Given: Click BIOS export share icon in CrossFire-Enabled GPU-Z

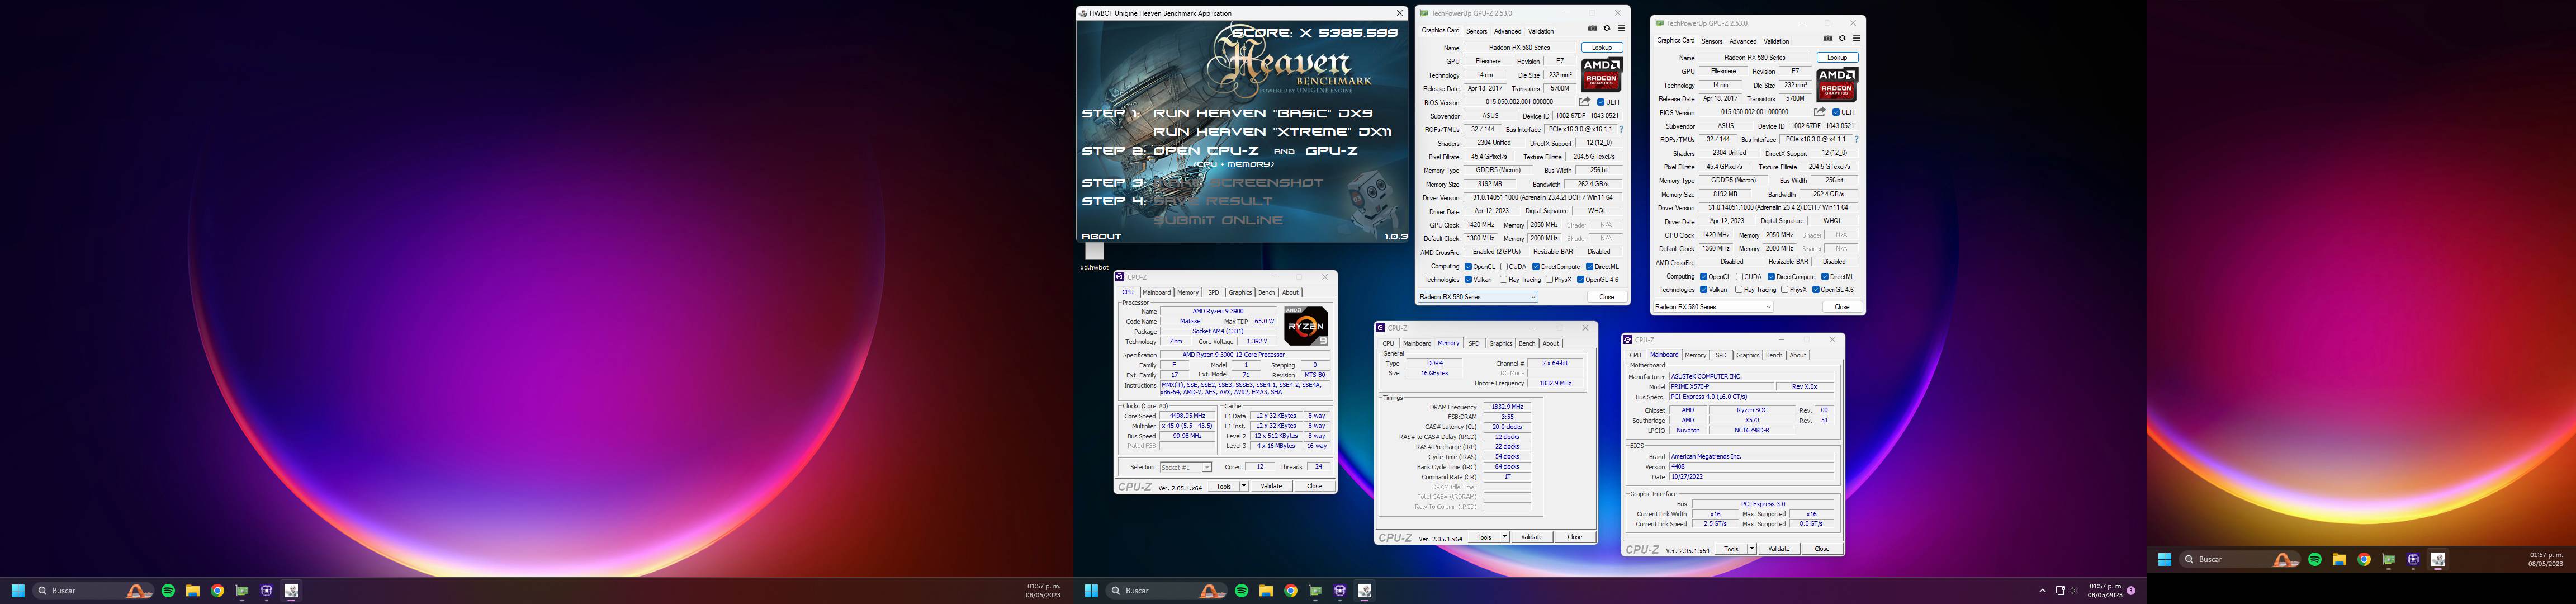Looking at the screenshot, I should point(1584,102).
